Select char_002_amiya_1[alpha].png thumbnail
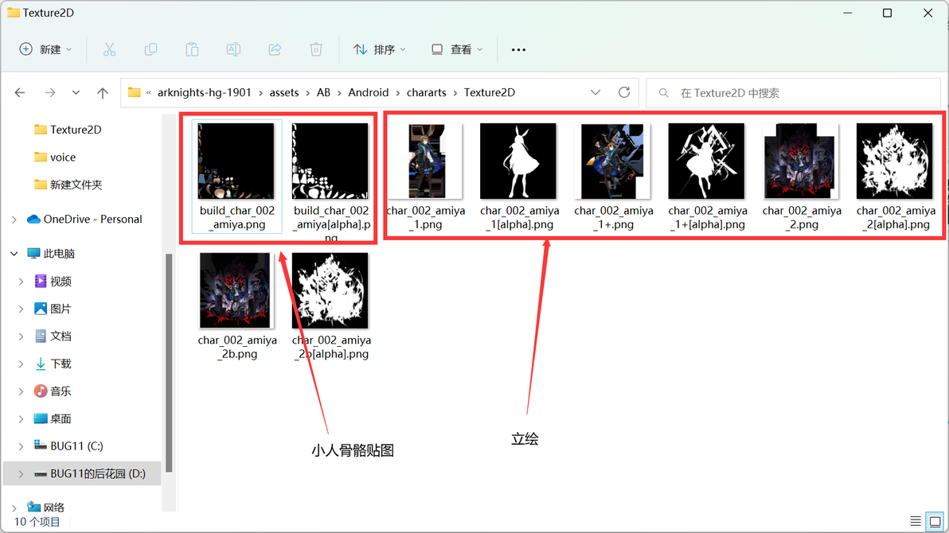 (x=518, y=161)
